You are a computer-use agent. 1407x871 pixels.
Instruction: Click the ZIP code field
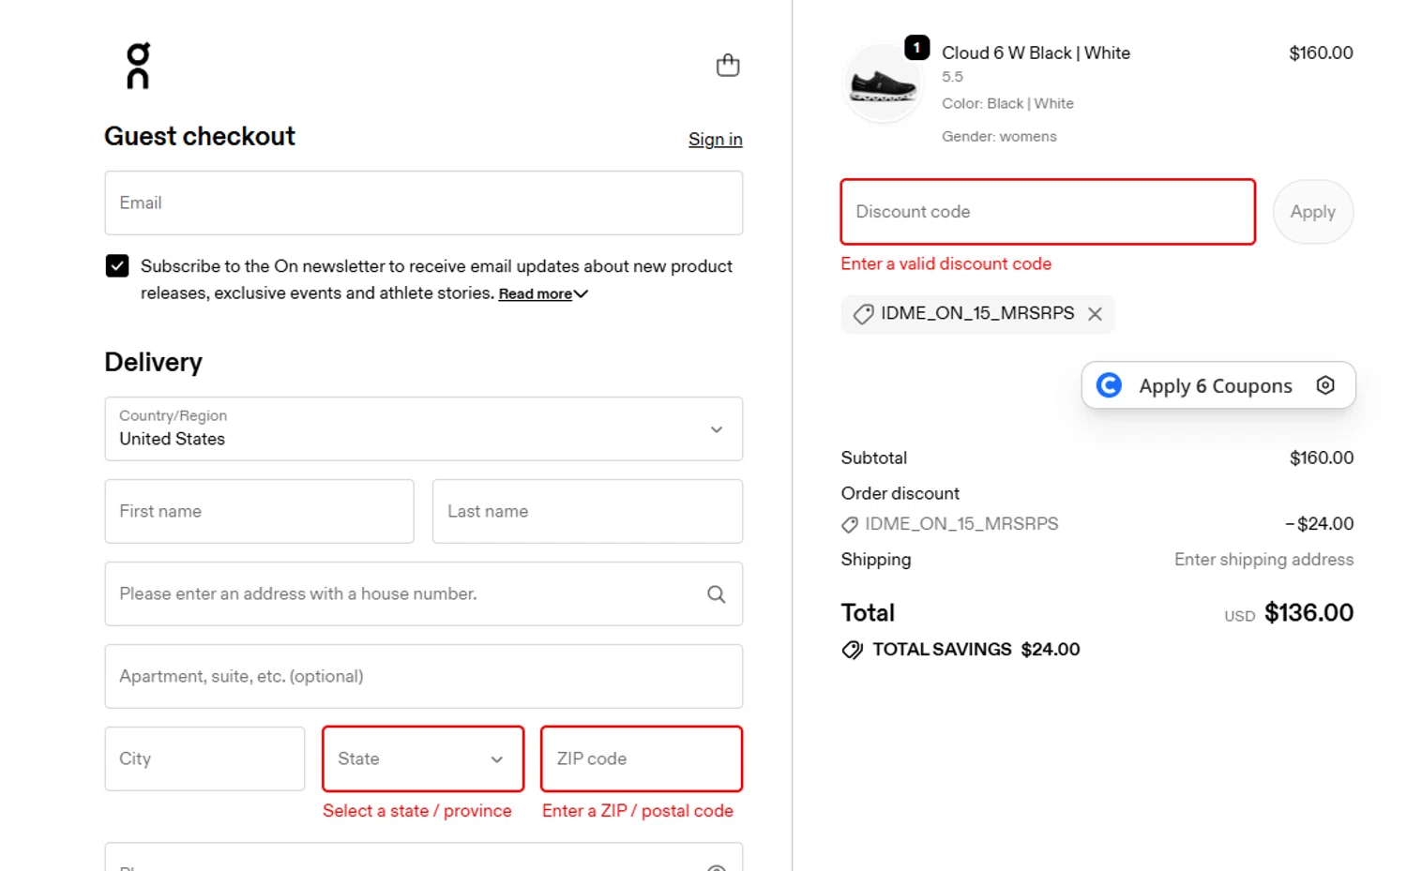(x=642, y=758)
